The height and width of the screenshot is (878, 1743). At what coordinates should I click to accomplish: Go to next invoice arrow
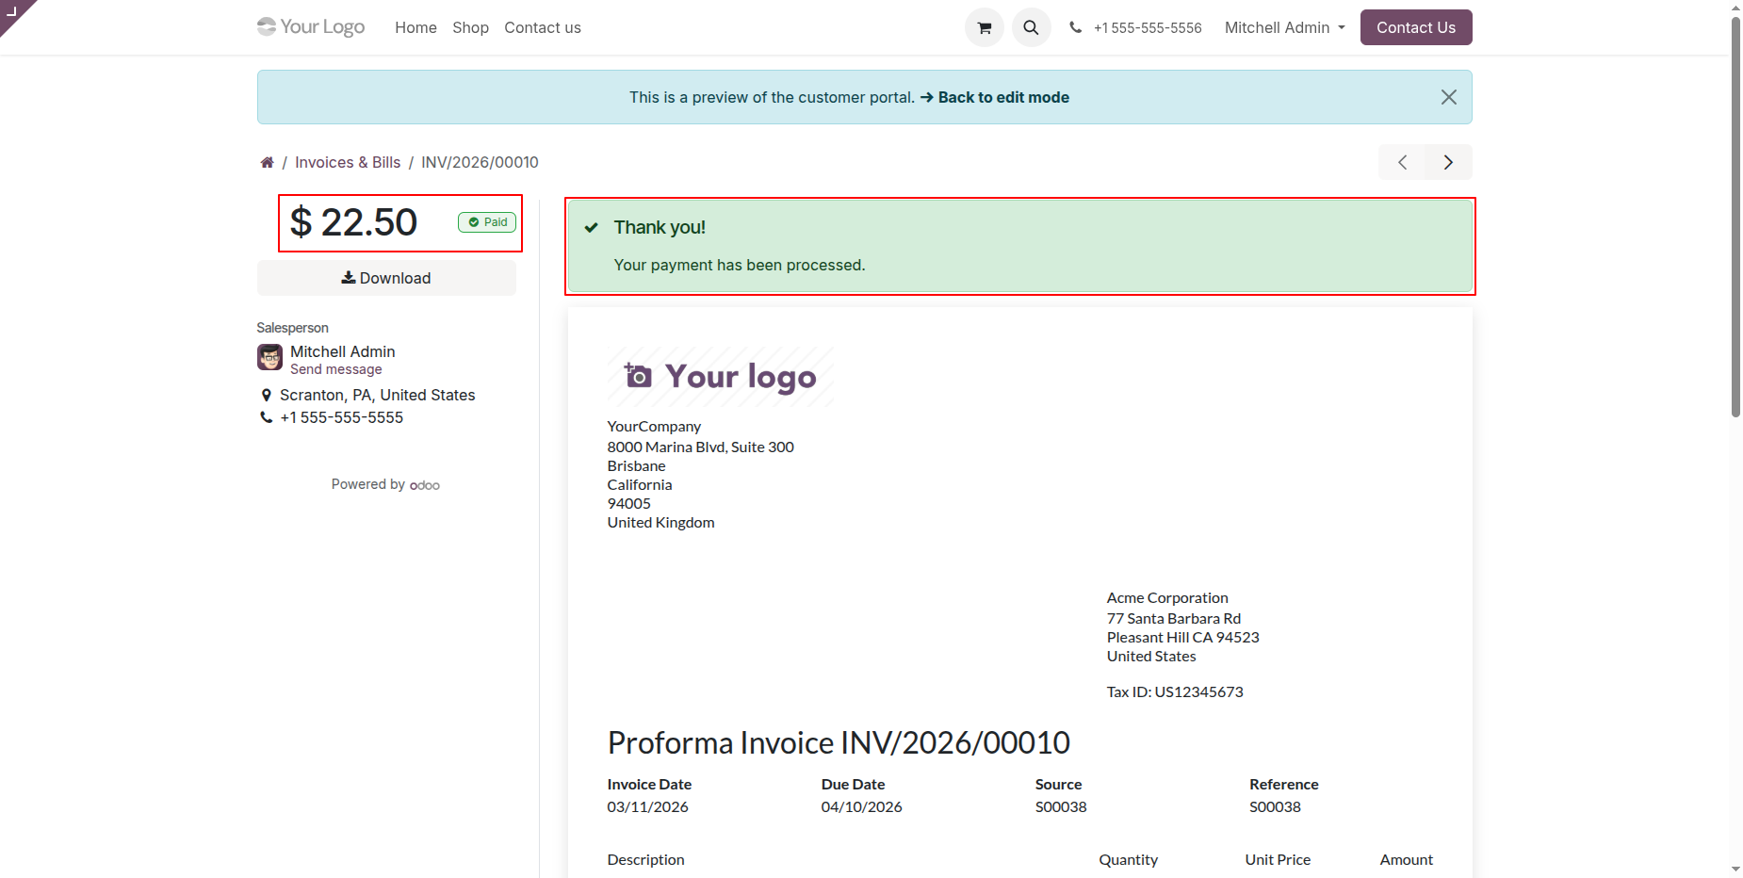pos(1448,162)
